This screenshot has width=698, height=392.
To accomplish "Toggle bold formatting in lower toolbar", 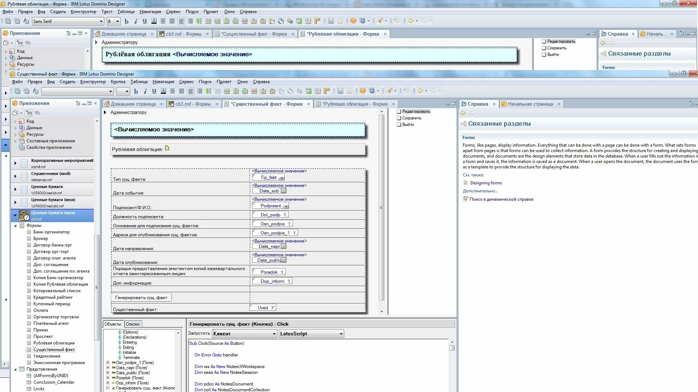I will click(x=136, y=91).
